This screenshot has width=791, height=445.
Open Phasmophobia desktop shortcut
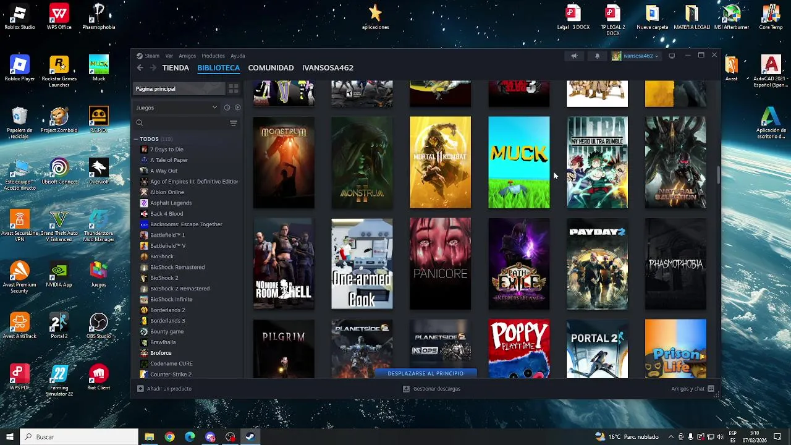[99, 17]
